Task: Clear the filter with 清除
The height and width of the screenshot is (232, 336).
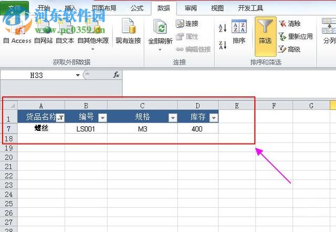Action: (290, 24)
